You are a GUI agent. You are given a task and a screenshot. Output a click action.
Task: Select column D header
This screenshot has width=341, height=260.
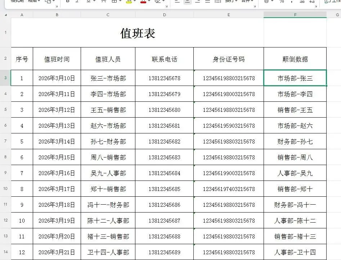click(x=165, y=15)
